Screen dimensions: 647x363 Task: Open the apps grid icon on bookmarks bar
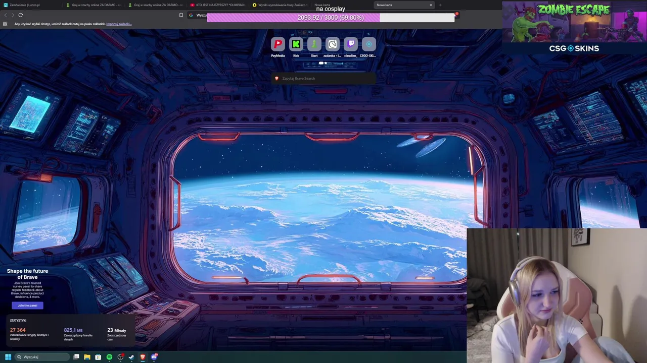click(x=5, y=24)
